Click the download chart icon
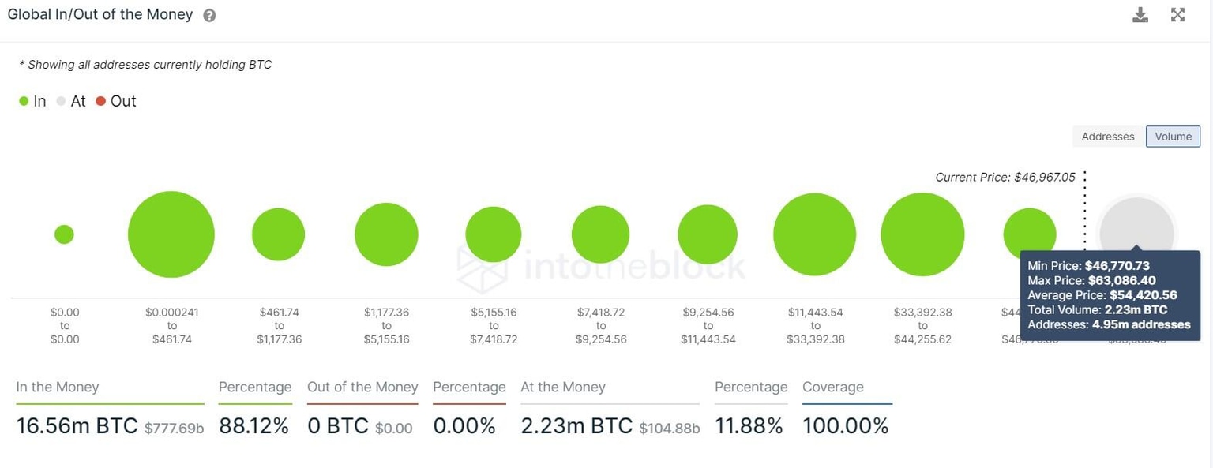1213x468 pixels. click(1140, 14)
